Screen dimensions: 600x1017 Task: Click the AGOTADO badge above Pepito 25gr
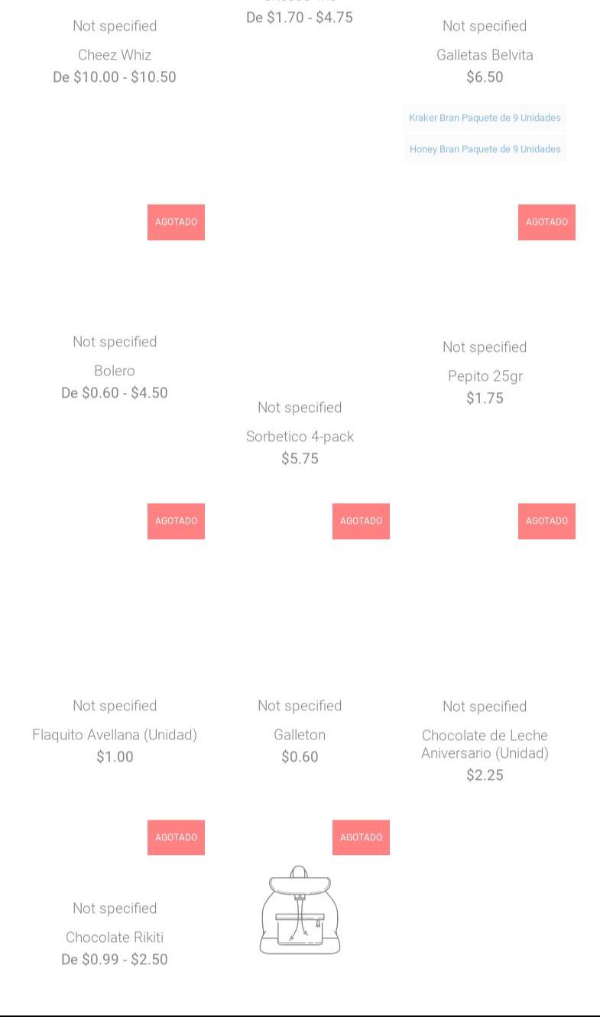546,223
